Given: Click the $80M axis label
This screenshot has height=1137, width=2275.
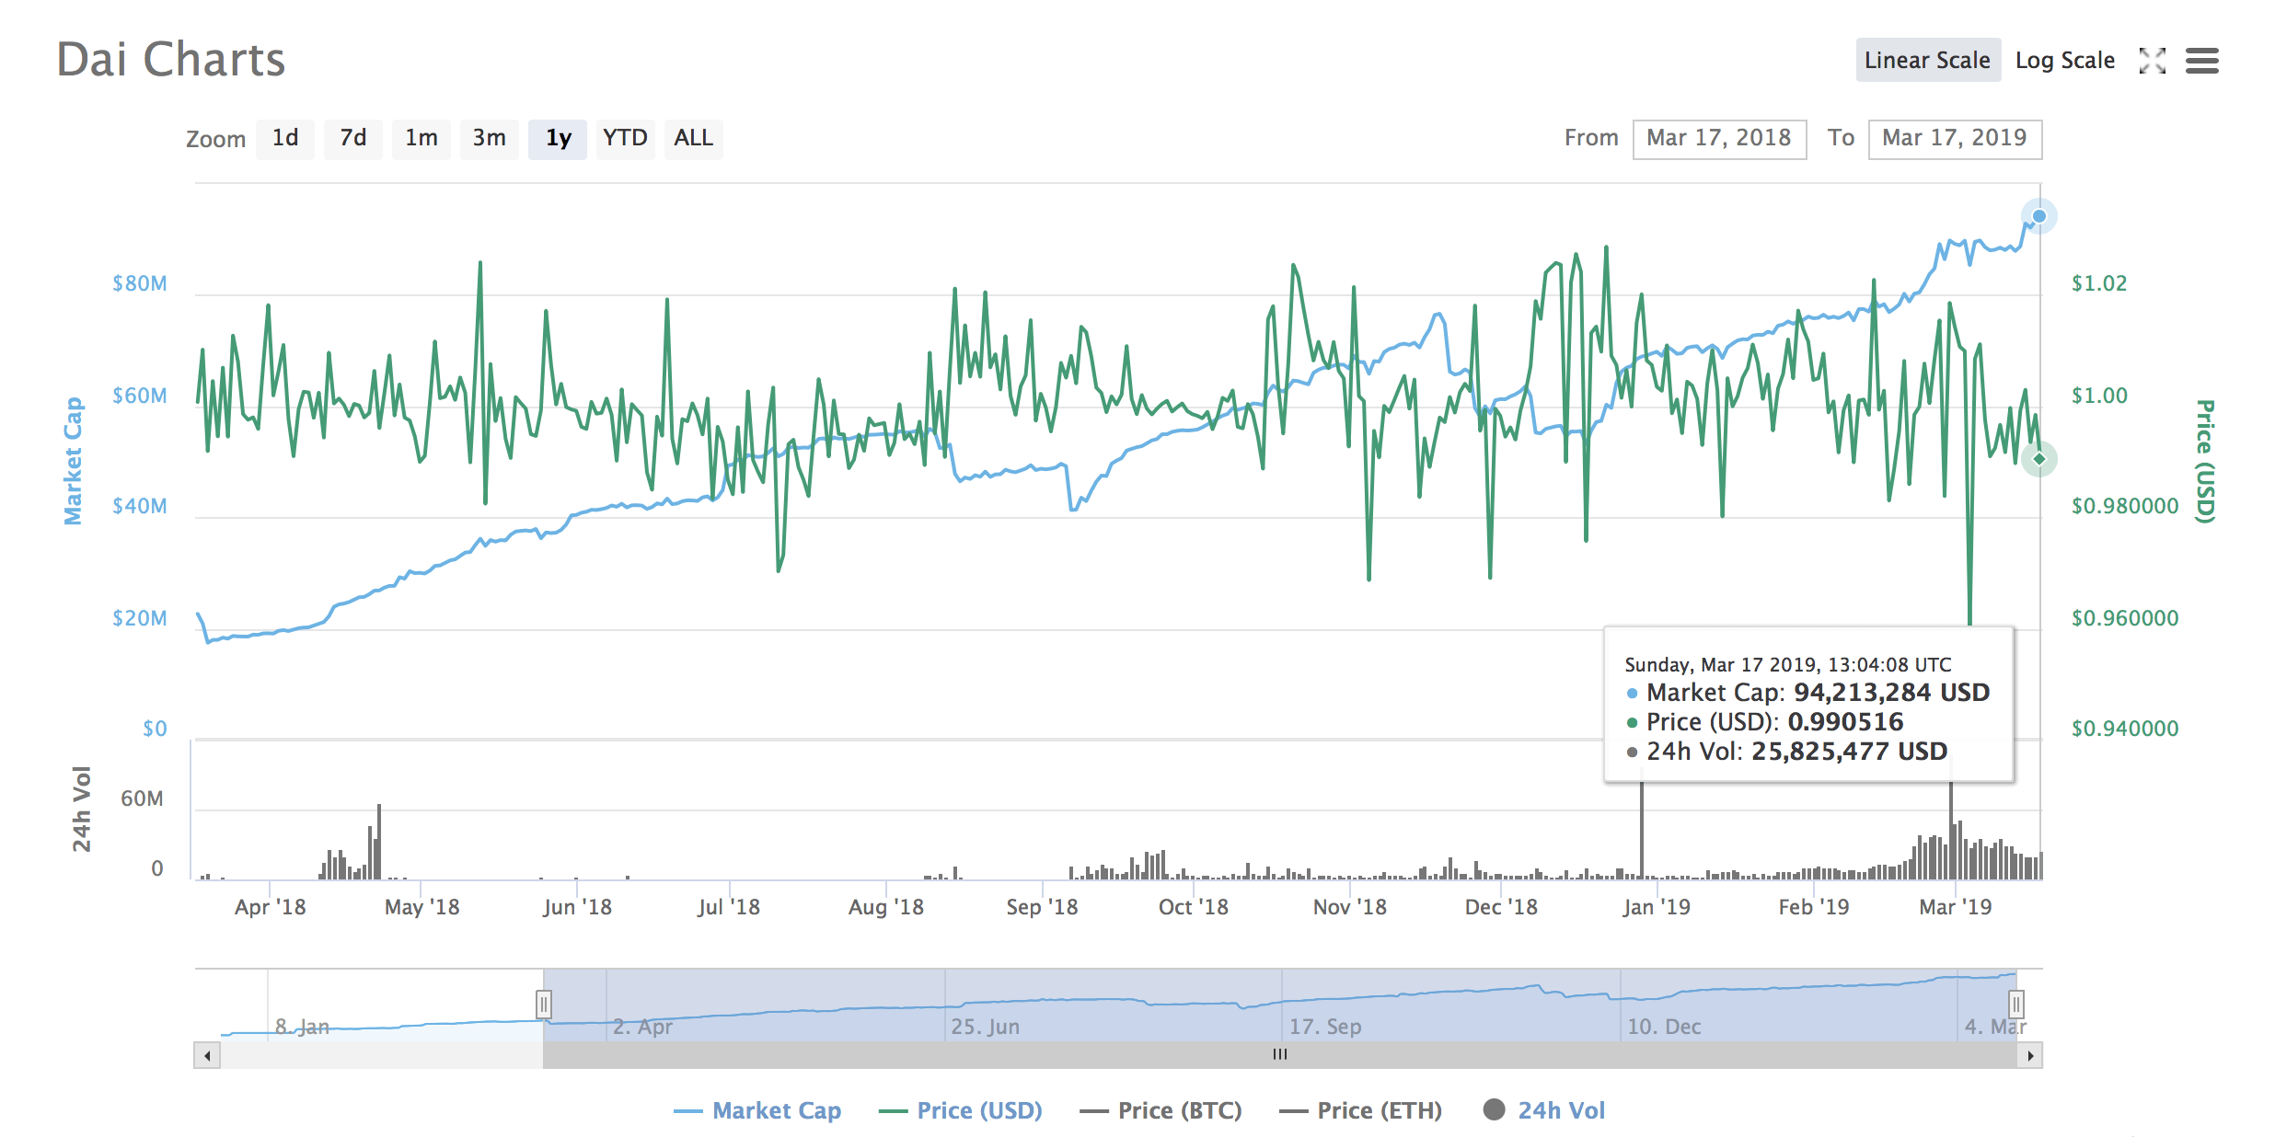Looking at the screenshot, I should click(140, 283).
